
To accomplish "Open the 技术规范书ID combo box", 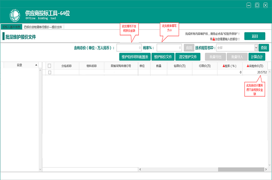I will click(x=237, y=48).
